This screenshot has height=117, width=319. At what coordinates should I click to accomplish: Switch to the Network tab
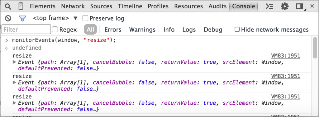(x=73, y=6)
